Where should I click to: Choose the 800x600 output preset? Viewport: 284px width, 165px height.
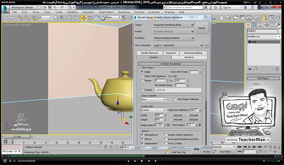[x=193, y=119]
